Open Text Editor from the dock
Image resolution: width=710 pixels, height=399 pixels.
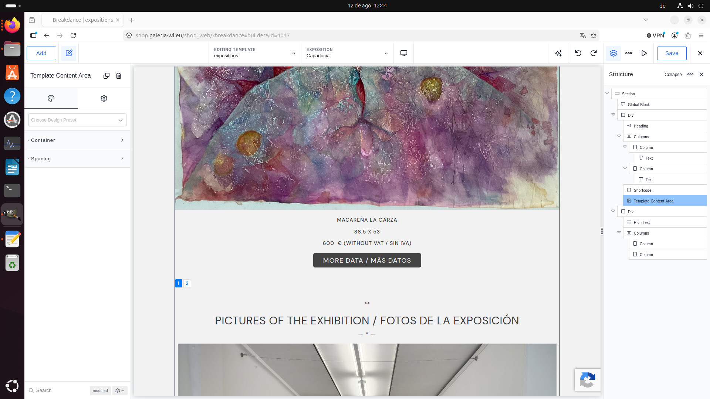(12, 239)
